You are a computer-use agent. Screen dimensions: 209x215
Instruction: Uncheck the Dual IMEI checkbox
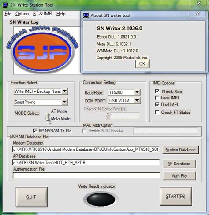(157, 105)
